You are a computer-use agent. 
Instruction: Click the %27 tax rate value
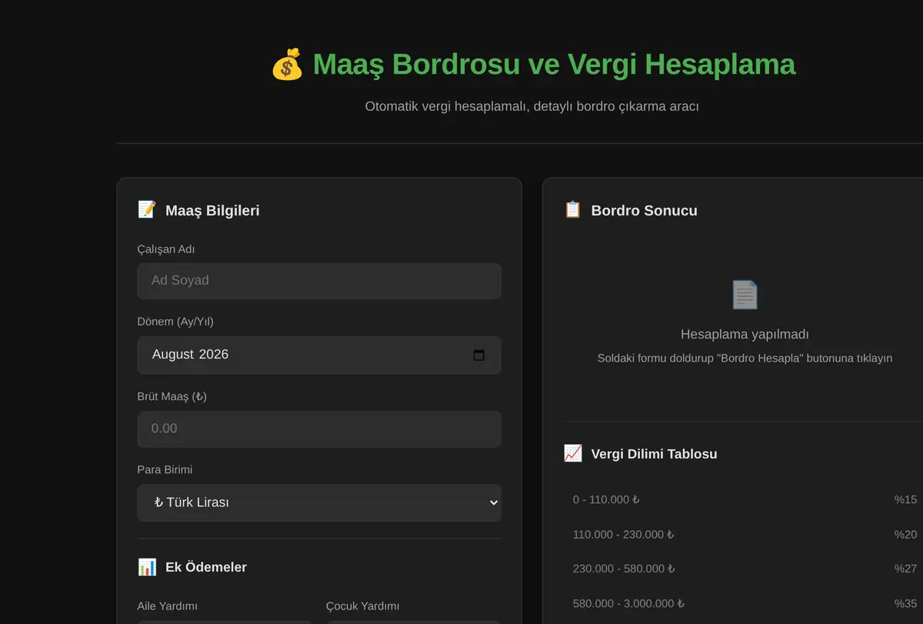point(905,569)
